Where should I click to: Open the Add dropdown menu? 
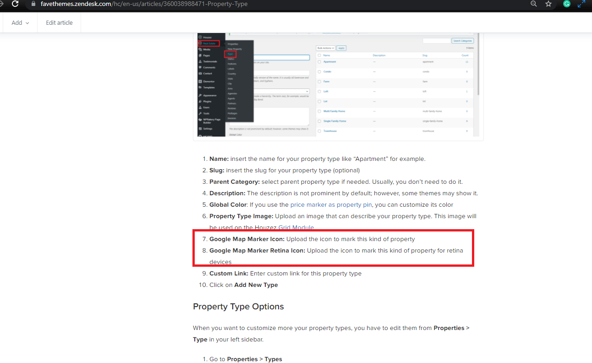tap(20, 22)
